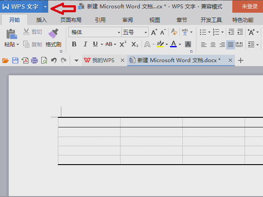
Task: Expand the WPS 文字 menu arrow
Action: [x=45, y=7]
